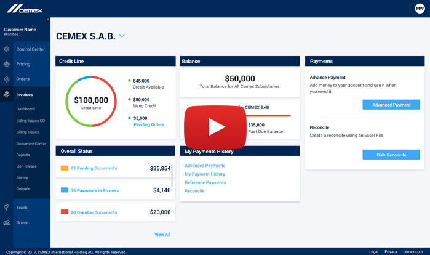Screen dimensions: 430x255
Task: Open My Payment History link
Action: click(205, 174)
